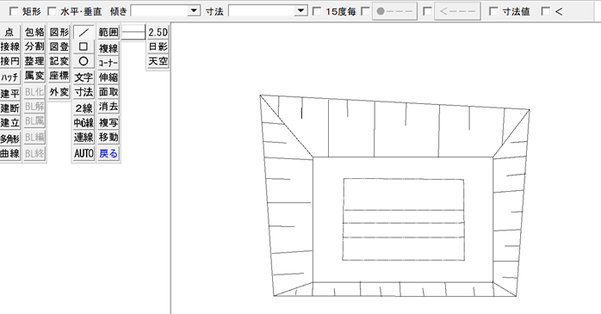Enable the 矩形 rectangle checkbox
This screenshot has width=601, height=314.
point(14,11)
